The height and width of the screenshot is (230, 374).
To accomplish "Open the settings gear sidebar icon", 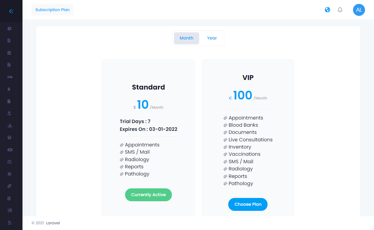I will 9,174.
